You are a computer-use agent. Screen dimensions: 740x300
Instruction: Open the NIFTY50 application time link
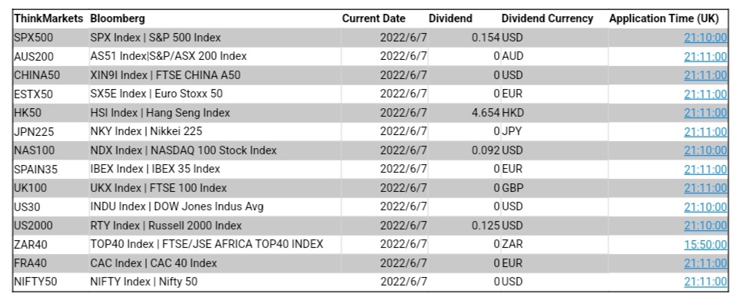[x=705, y=282]
